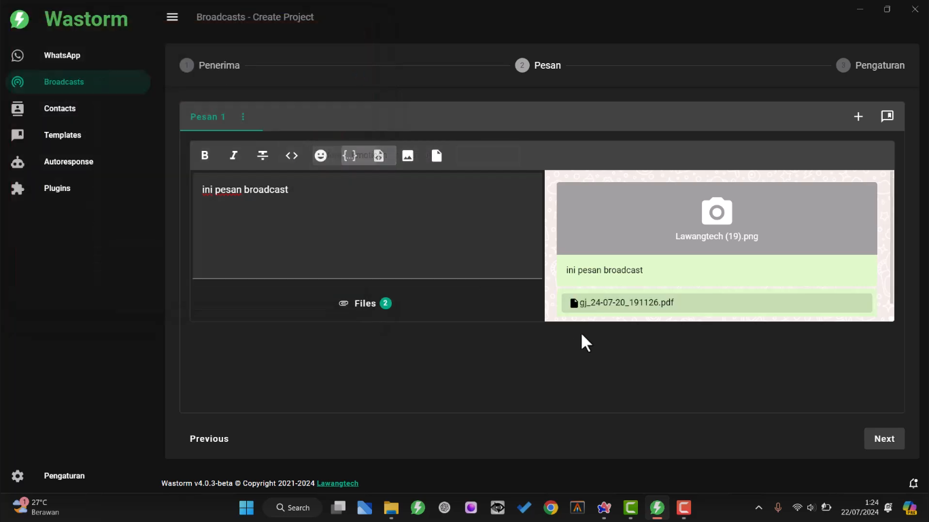The height and width of the screenshot is (522, 929).
Task: Click the Wastorm brand name text
Action: (86, 19)
